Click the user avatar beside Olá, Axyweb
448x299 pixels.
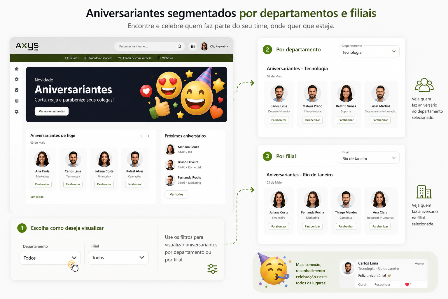click(x=204, y=46)
